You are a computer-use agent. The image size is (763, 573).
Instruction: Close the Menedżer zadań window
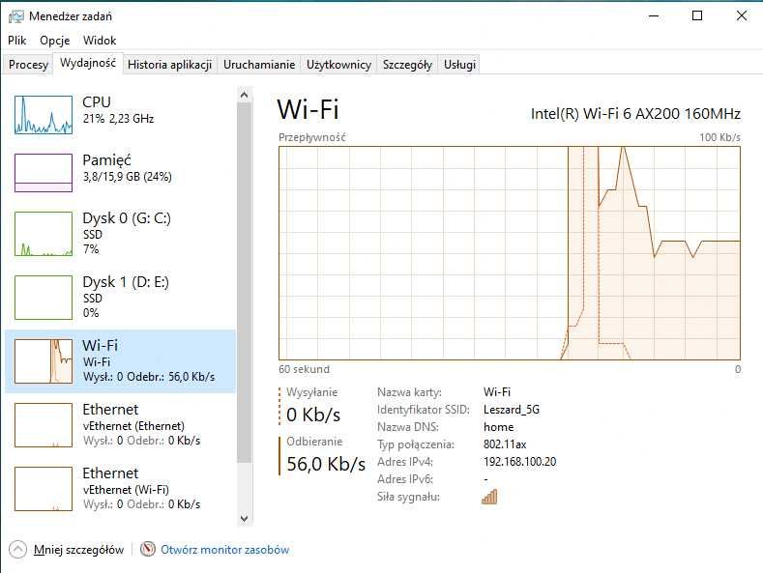[x=741, y=16]
